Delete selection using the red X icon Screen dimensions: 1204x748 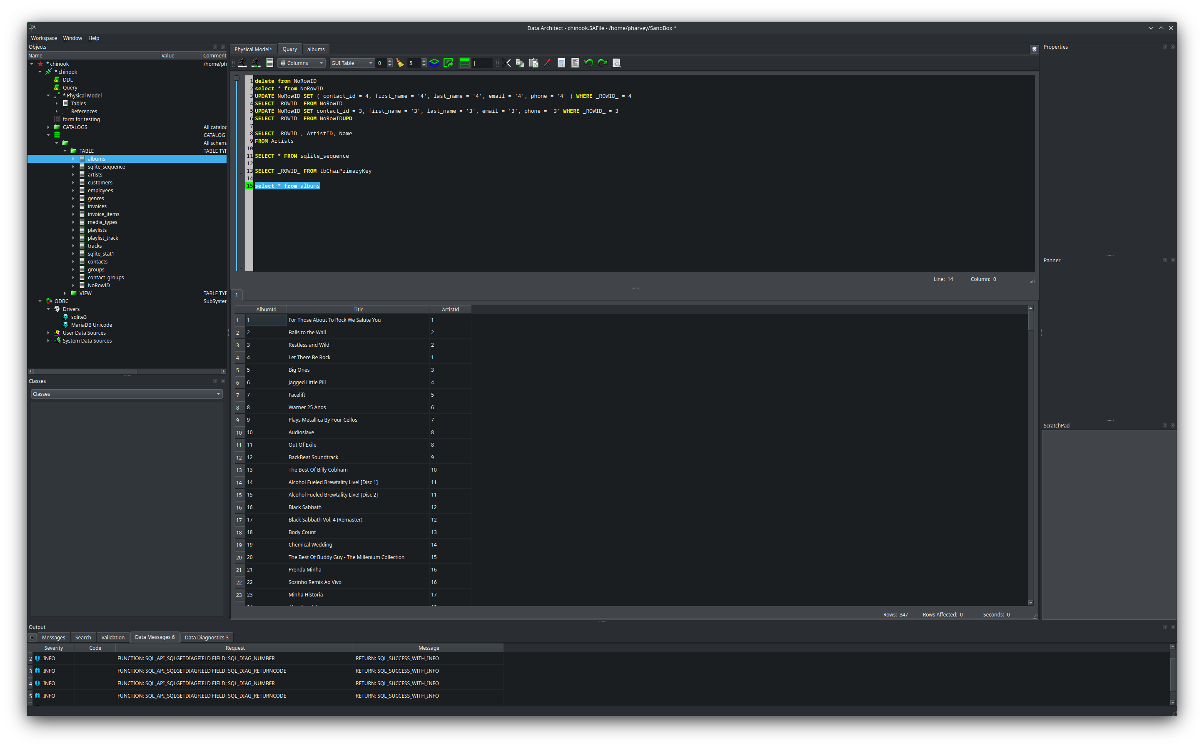point(547,63)
